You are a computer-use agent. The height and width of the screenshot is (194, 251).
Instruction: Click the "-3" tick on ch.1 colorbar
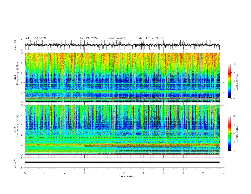click(x=234, y=64)
